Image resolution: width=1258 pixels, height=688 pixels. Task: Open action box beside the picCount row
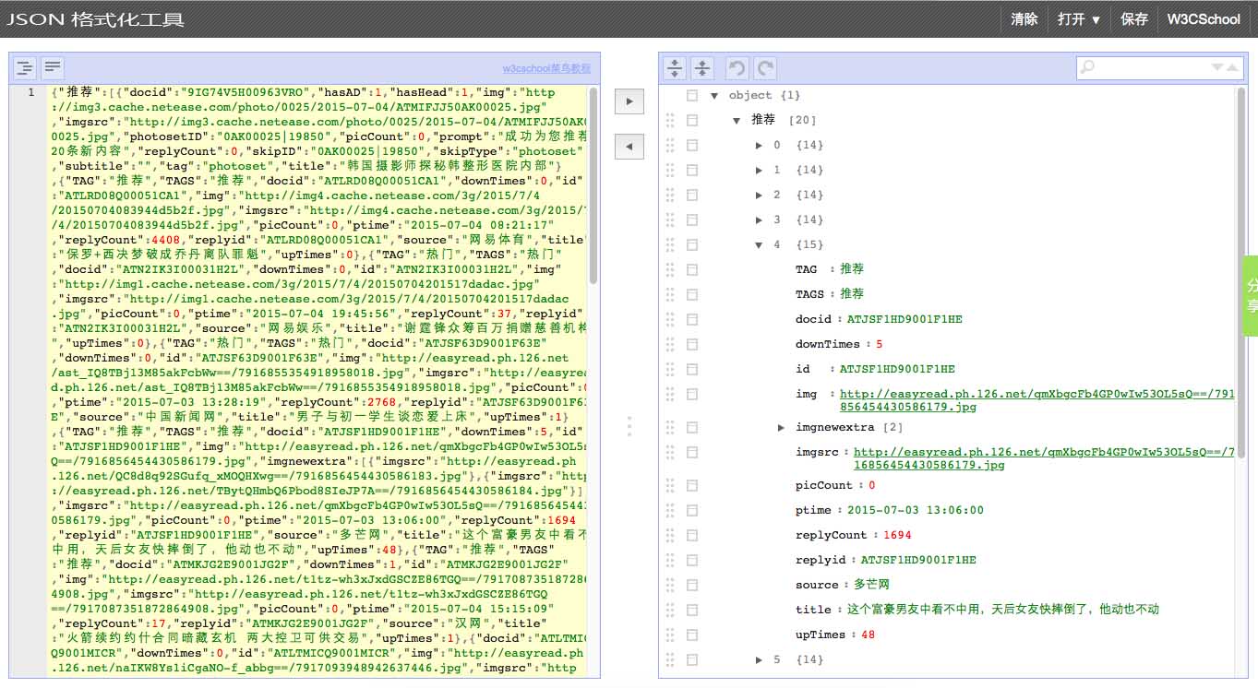tap(692, 485)
